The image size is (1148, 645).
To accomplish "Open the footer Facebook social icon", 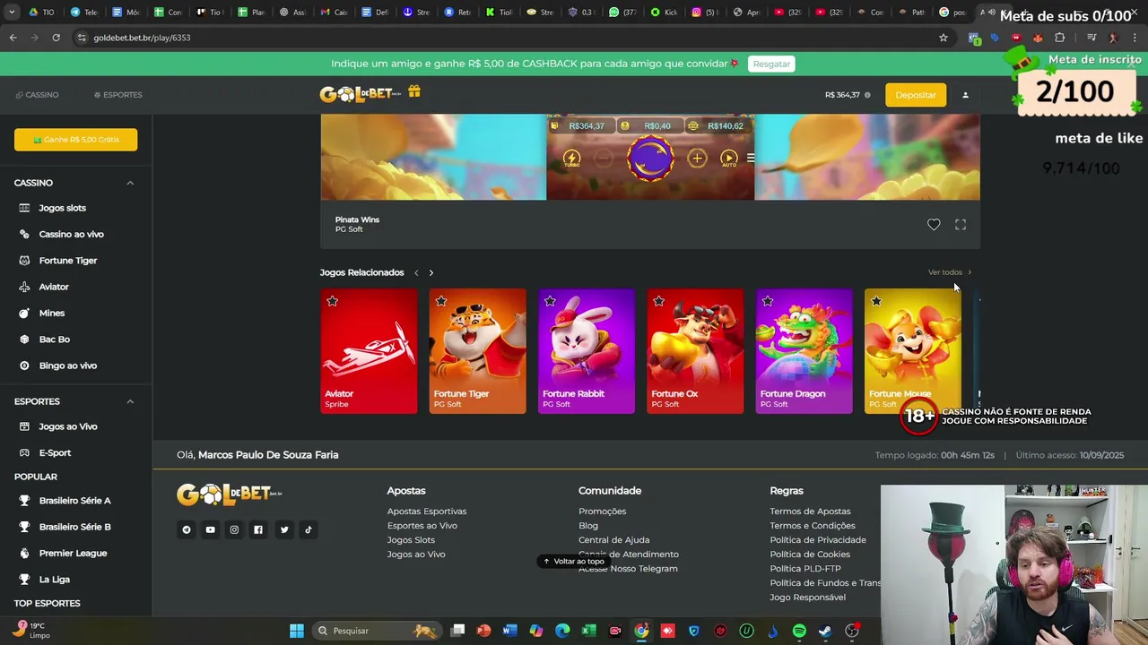I will (258, 529).
